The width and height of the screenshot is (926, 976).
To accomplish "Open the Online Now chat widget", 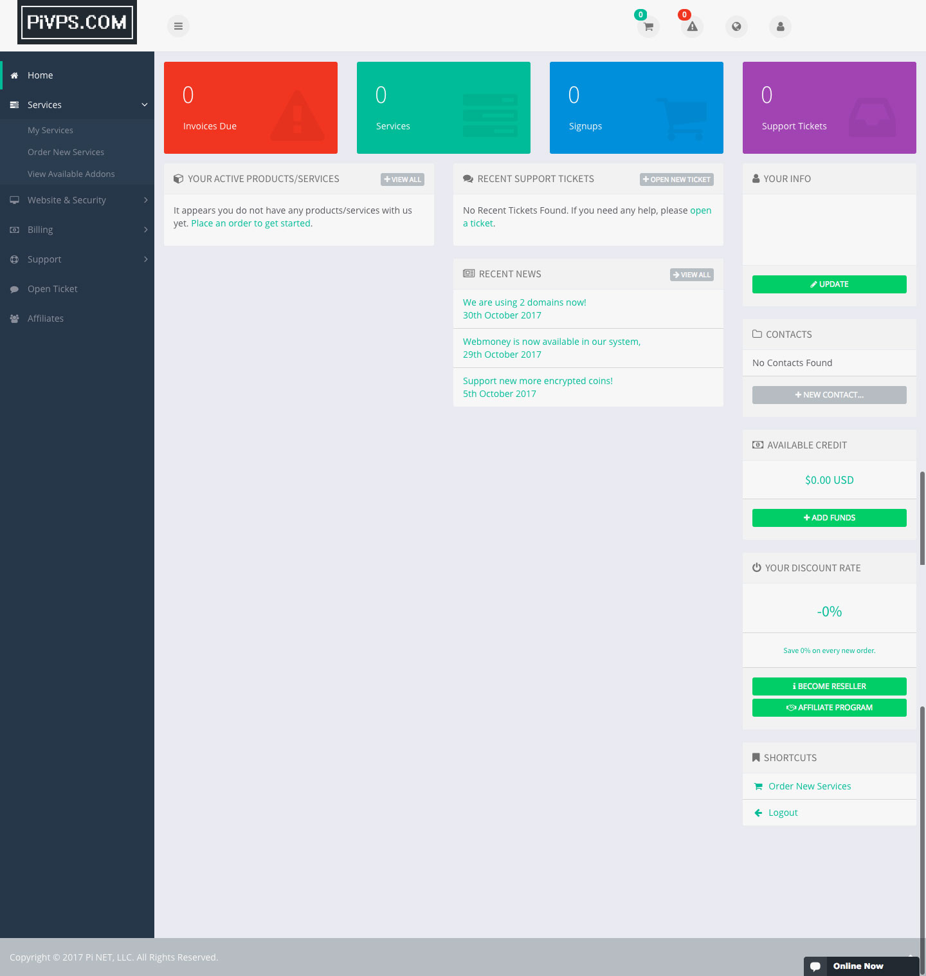I will click(x=862, y=966).
